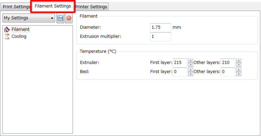Click the extruder other layers value field

click(x=228, y=63)
